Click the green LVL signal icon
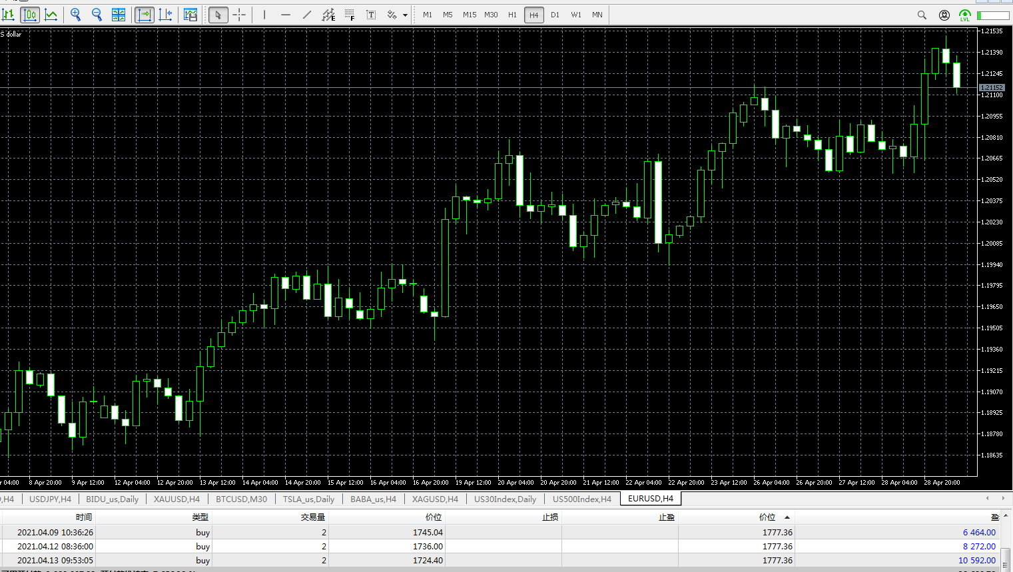The image size is (1013, 572). coord(965,15)
